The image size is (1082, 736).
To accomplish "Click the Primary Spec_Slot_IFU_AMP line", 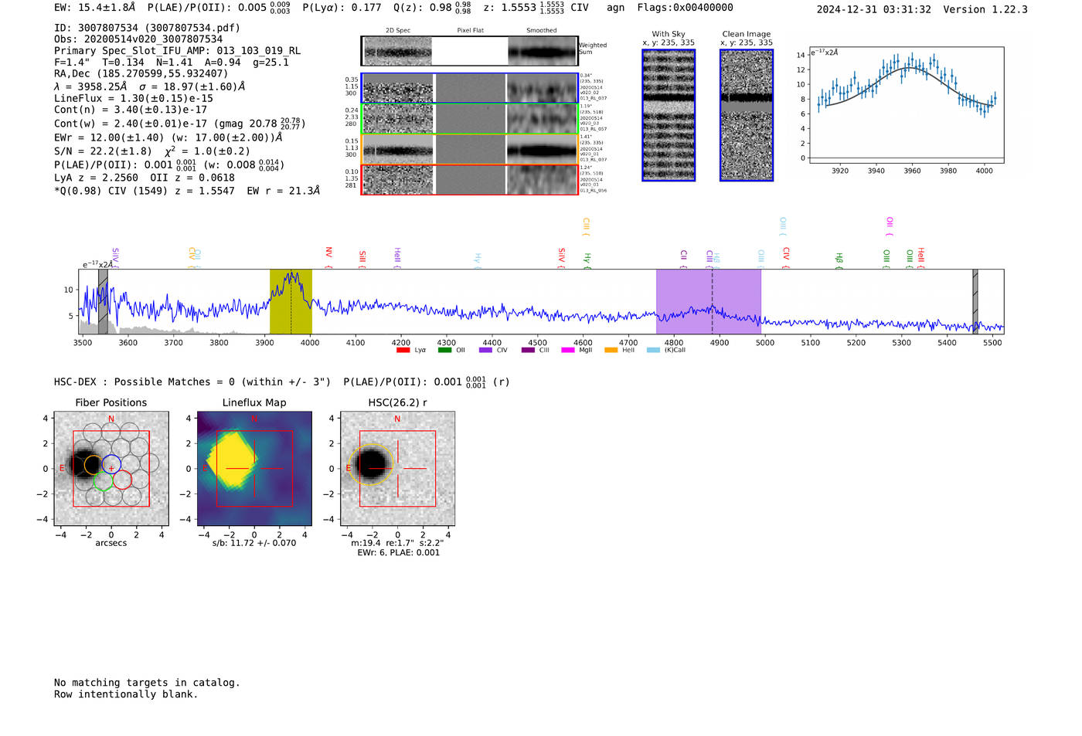I will pos(177,51).
